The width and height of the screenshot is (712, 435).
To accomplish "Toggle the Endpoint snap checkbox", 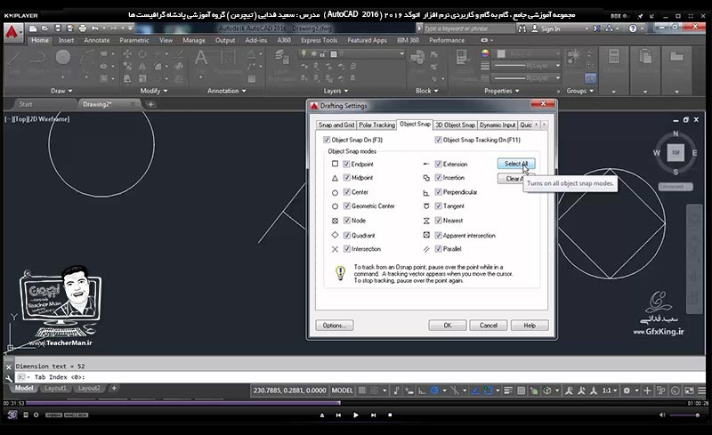I will click(346, 164).
